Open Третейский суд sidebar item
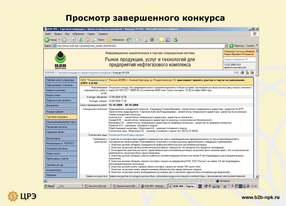This screenshot has width=286, height=206. click(61, 165)
